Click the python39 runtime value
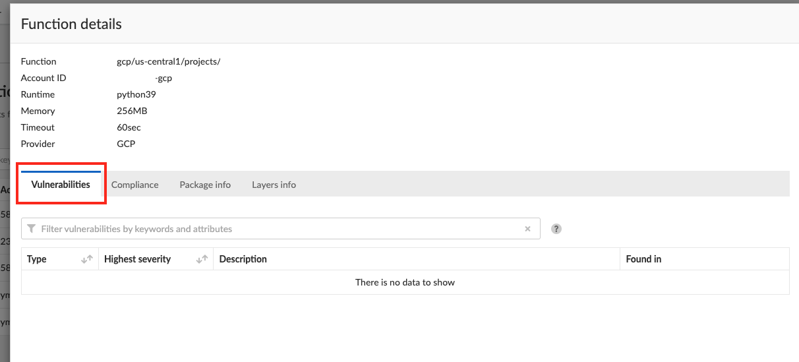 pos(136,94)
